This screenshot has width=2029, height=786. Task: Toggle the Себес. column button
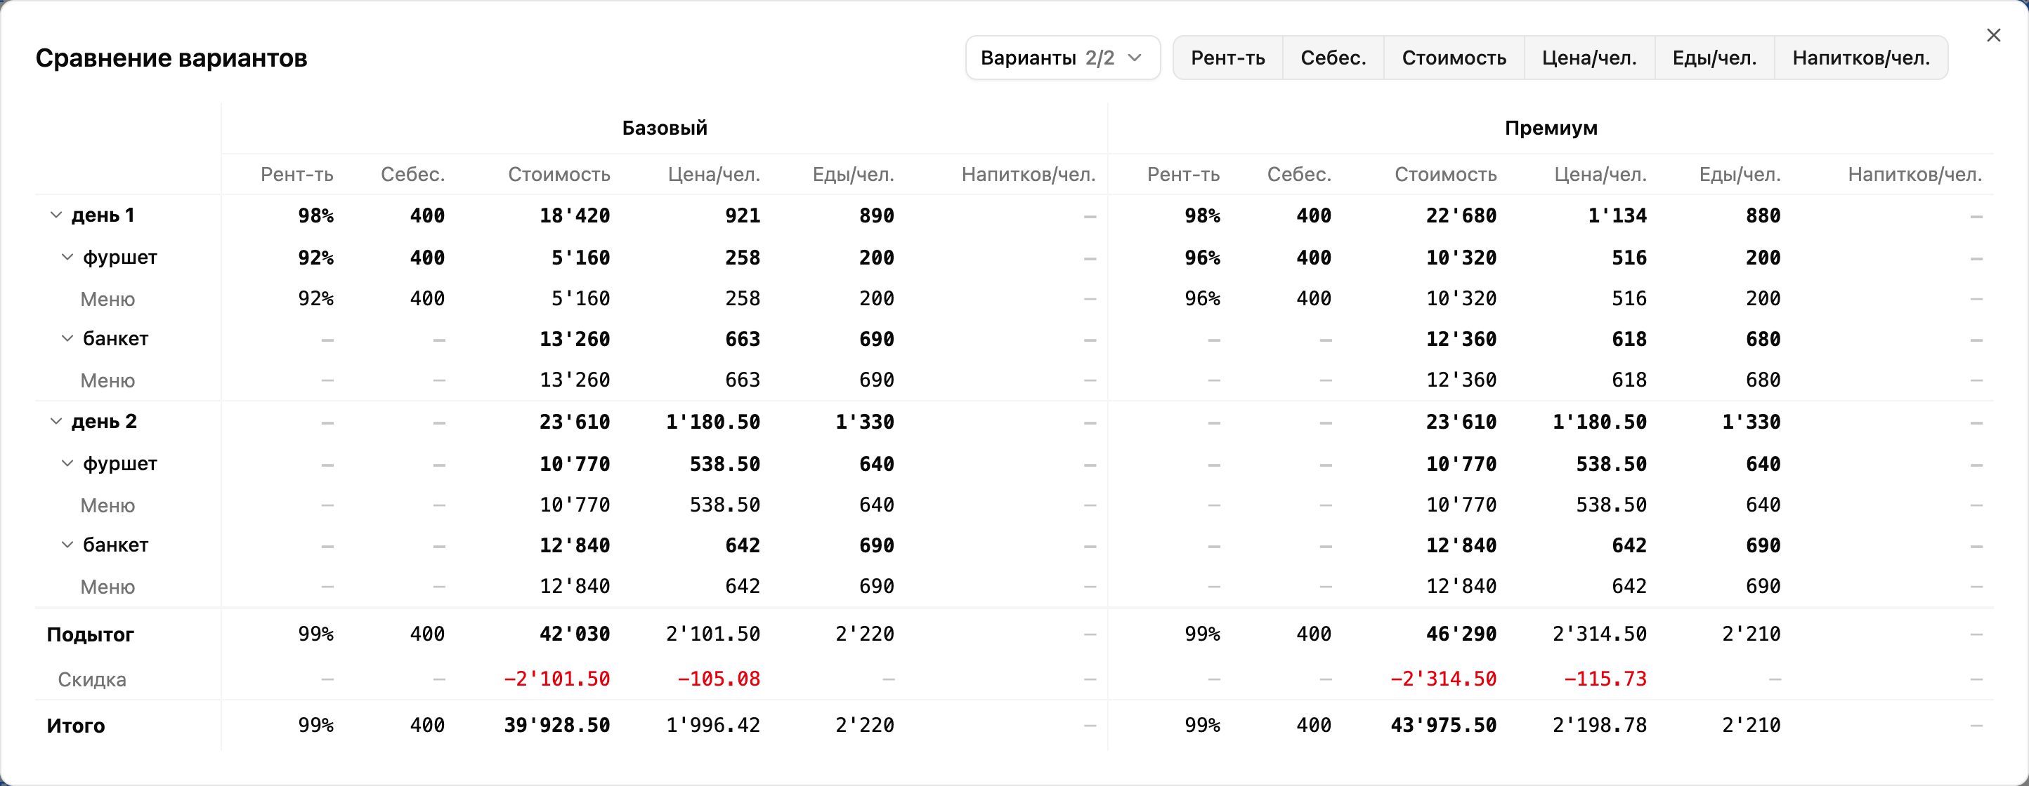point(1333,58)
